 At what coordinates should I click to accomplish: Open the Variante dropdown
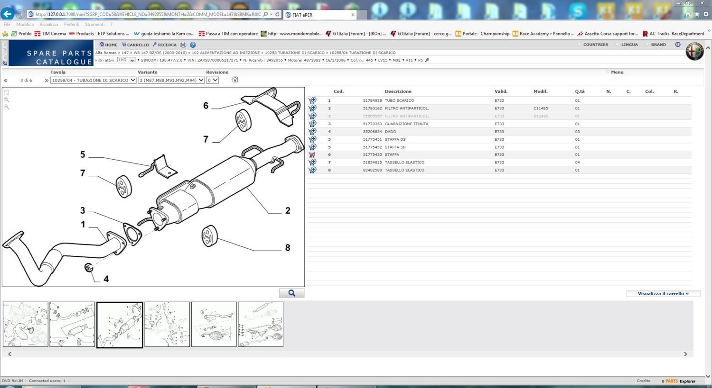pos(171,80)
